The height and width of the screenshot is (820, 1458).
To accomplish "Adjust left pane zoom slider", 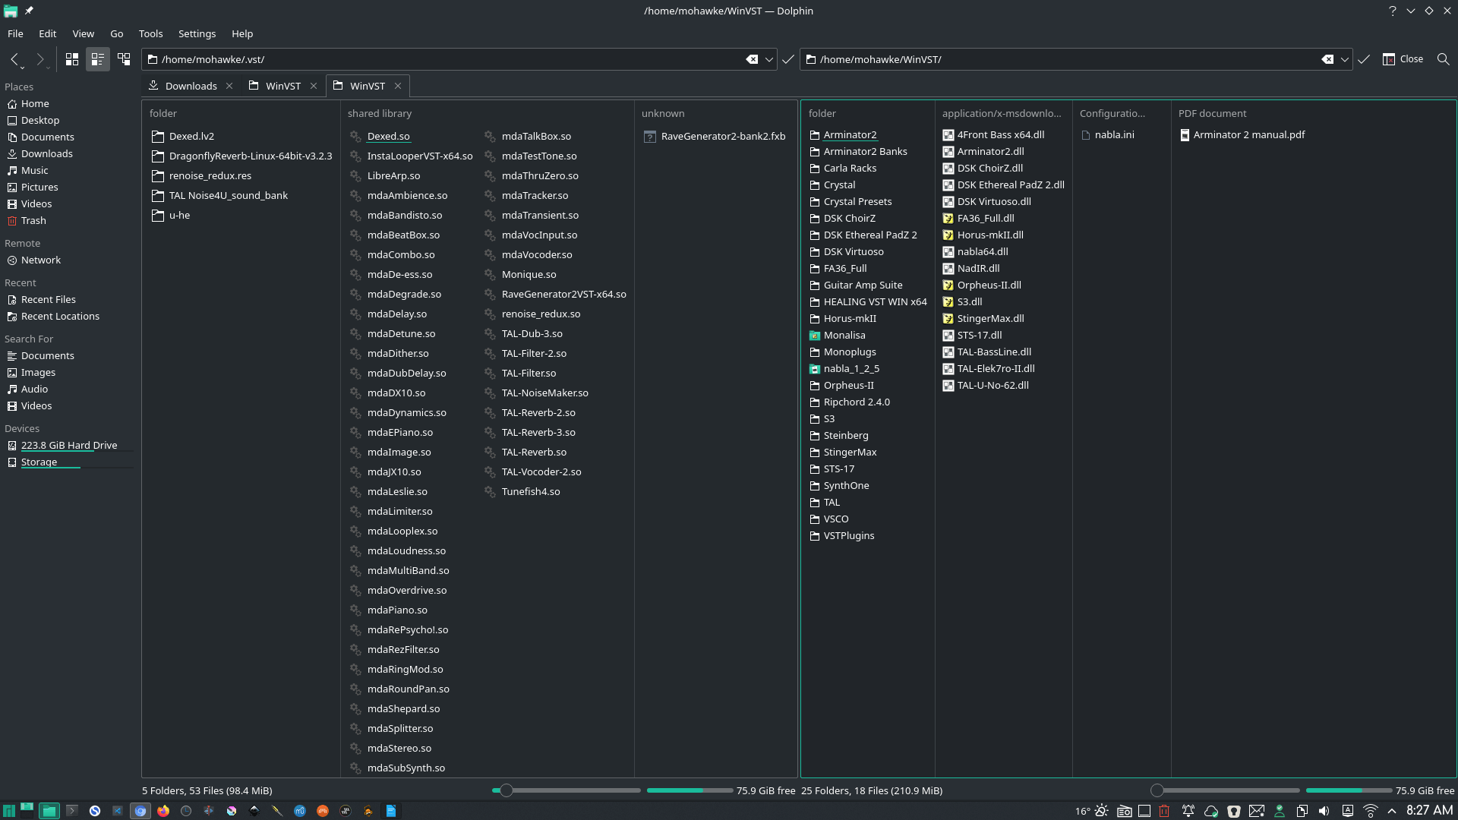I will [x=507, y=790].
